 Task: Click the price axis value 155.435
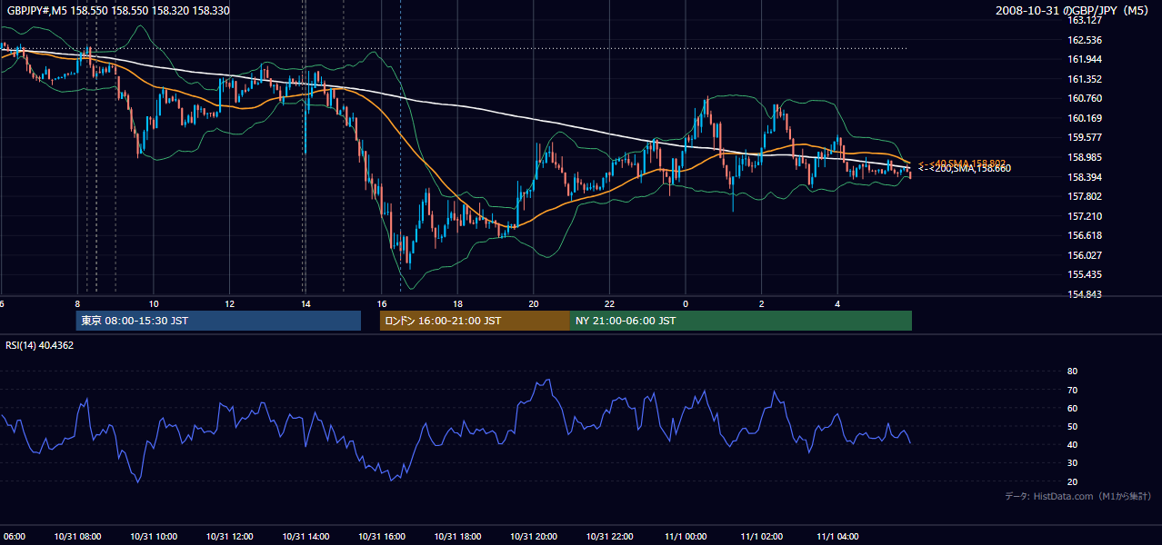click(1084, 274)
